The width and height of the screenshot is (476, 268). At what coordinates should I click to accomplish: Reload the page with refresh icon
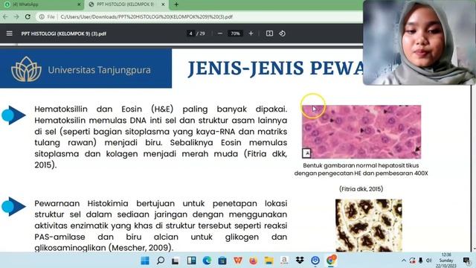click(28, 16)
